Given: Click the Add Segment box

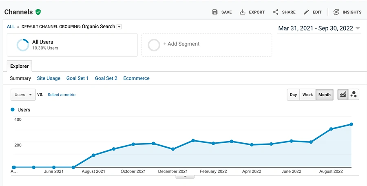Looking at the screenshot, I should [206, 44].
